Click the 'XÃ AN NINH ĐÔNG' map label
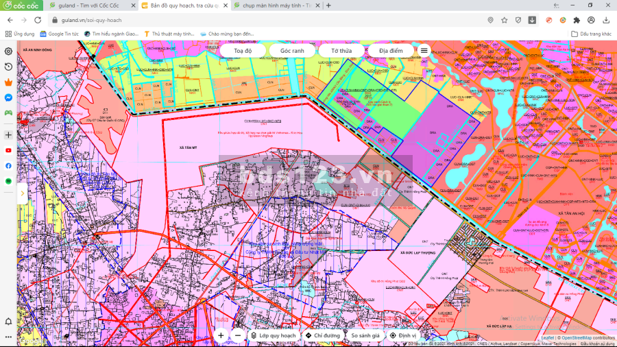The width and height of the screenshot is (617, 347). coord(38,50)
